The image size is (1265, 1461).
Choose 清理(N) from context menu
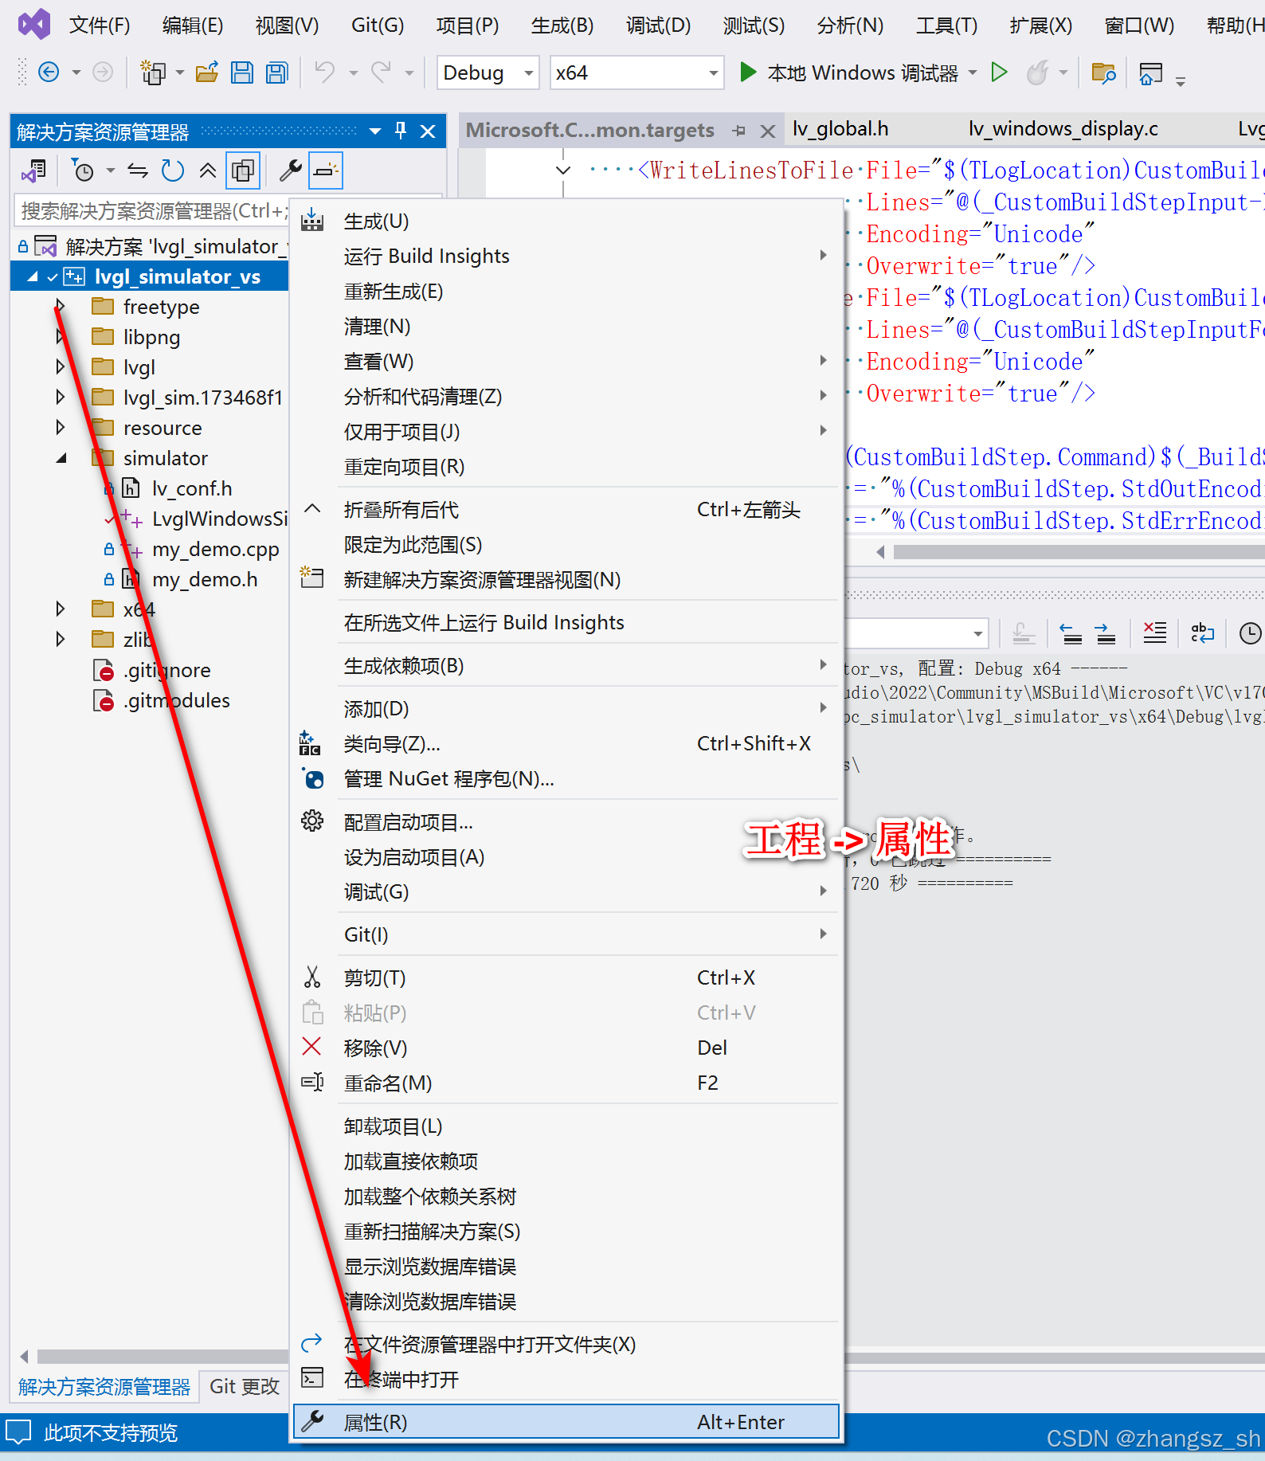tap(566, 327)
